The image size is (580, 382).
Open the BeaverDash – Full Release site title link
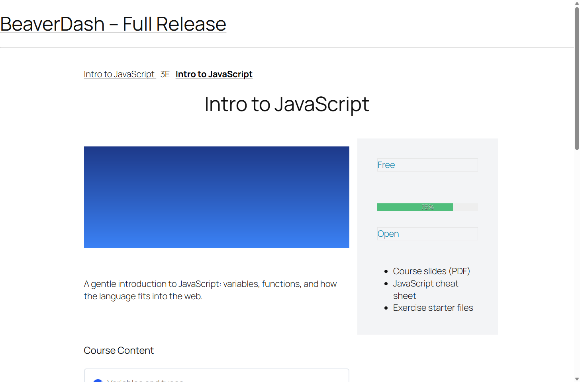click(113, 24)
